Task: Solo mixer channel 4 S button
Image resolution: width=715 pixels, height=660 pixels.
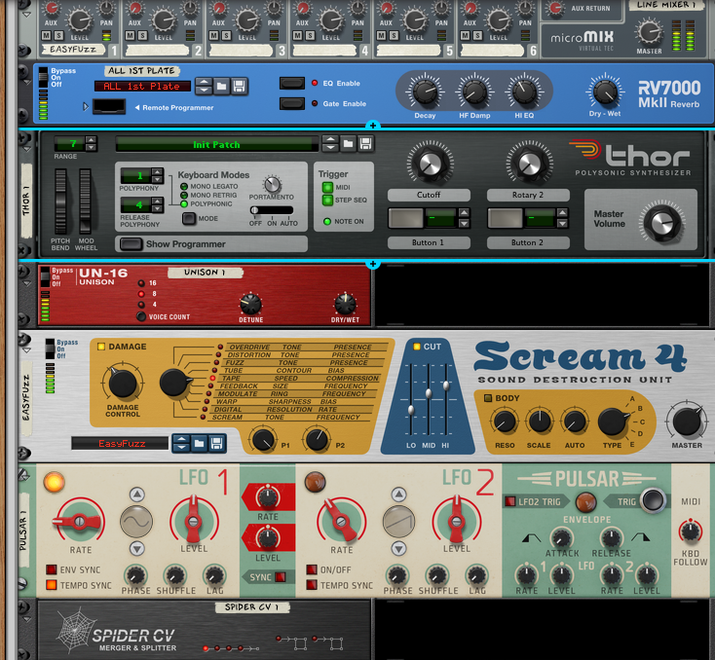Action: 310,36
